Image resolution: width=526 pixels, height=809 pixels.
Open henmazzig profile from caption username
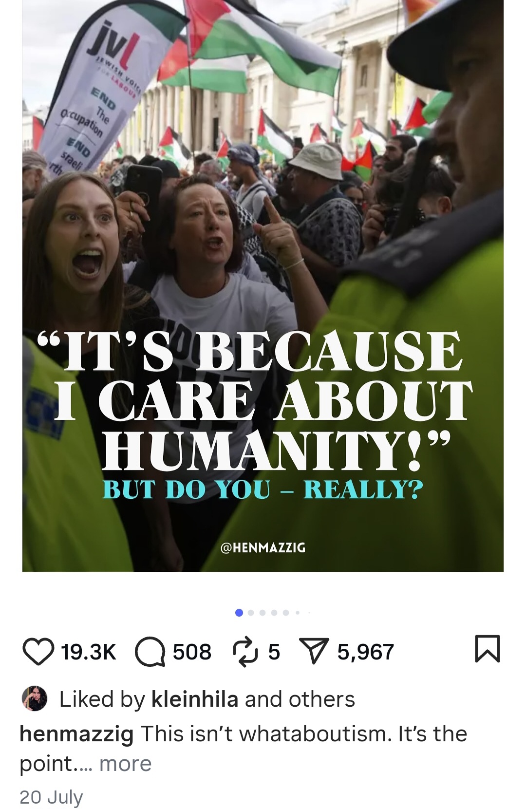click(x=76, y=734)
